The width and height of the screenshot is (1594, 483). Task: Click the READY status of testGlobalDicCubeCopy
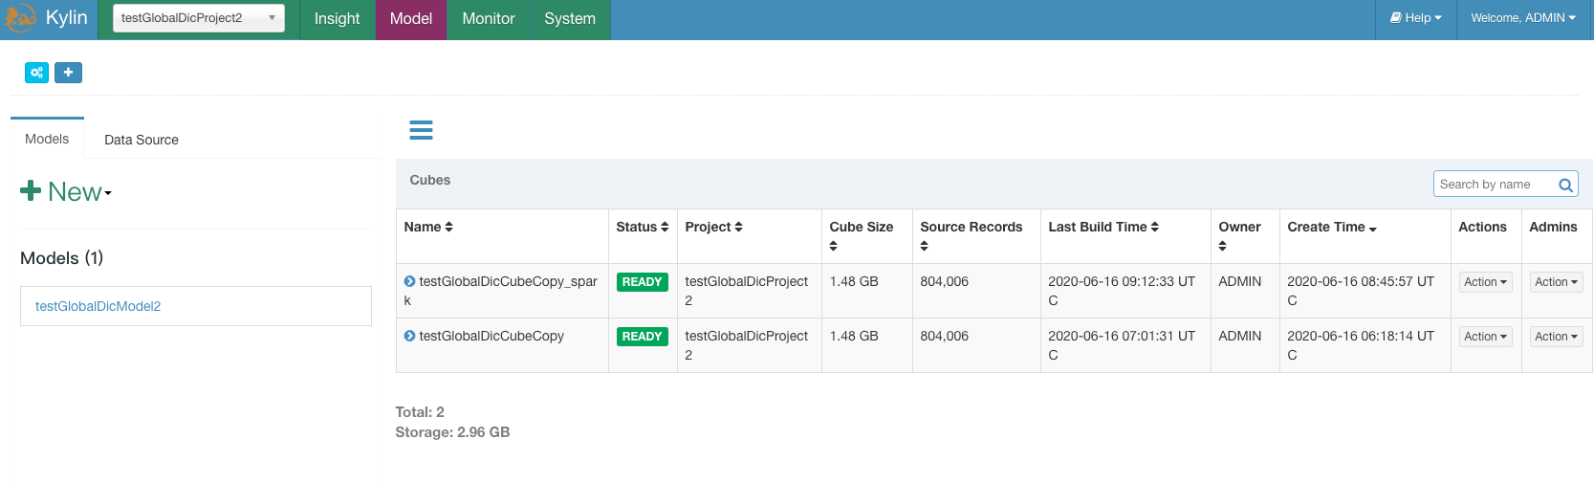[642, 337]
